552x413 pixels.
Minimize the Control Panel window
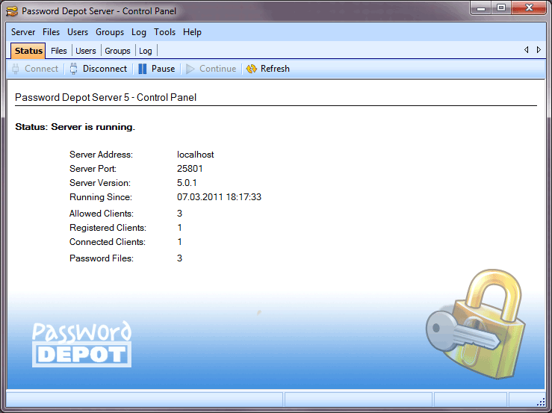tap(481, 7)
